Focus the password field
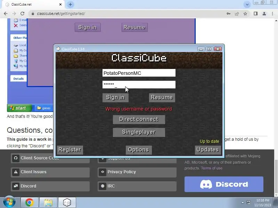Screen dimensions: 278x208 [x=139, y=85]
